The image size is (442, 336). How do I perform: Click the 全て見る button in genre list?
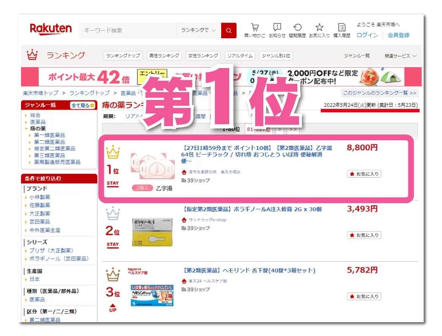tap(83, 105)
